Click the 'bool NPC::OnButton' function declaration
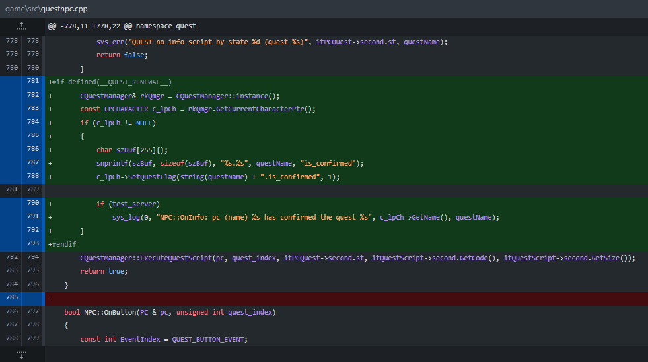The image size is (648, 362). click(x=170, y=312)
